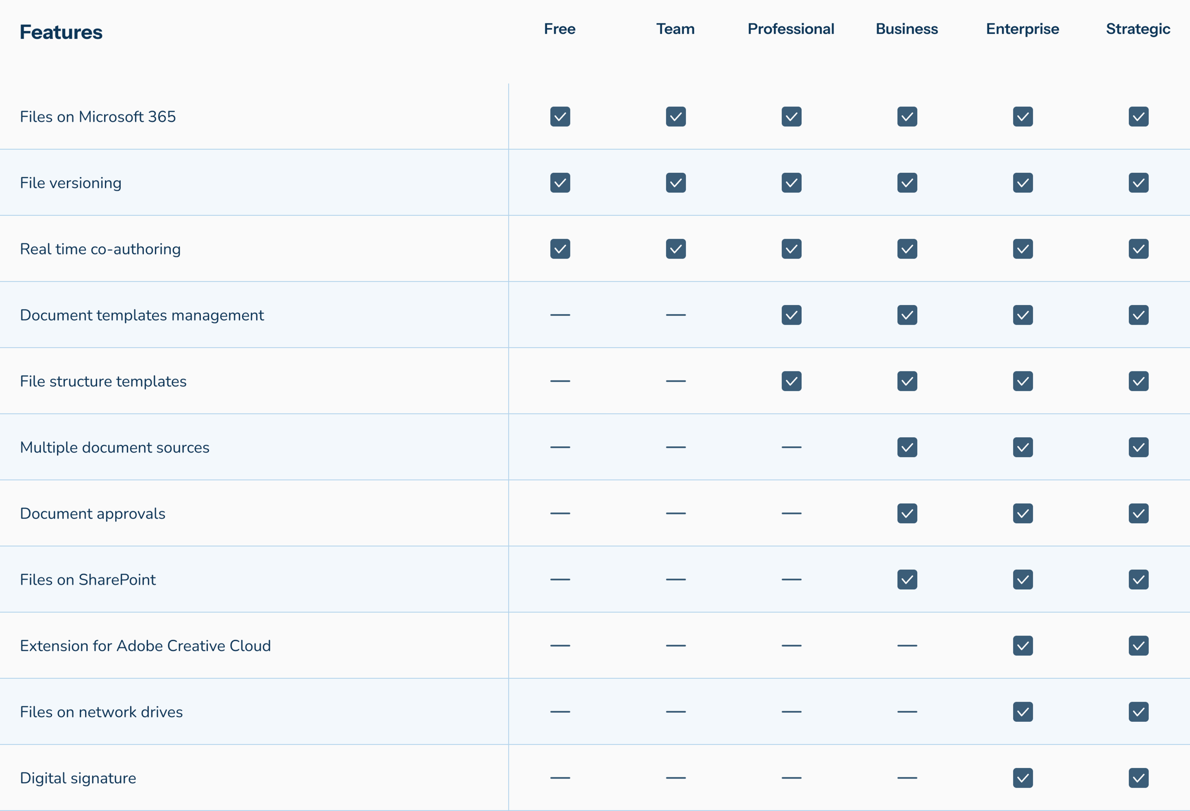Click Strategic checkmark for Real time co-authoring
The image size is (1190, 811).
click(x=1139, y=249)
